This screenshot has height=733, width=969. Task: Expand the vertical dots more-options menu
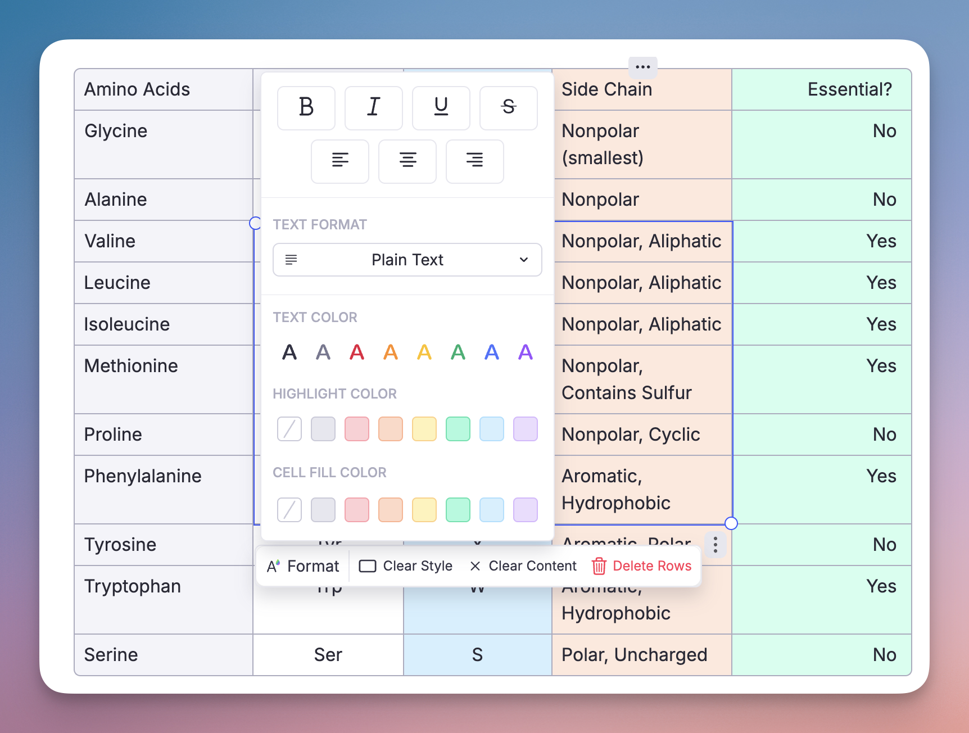click(715, 545)
